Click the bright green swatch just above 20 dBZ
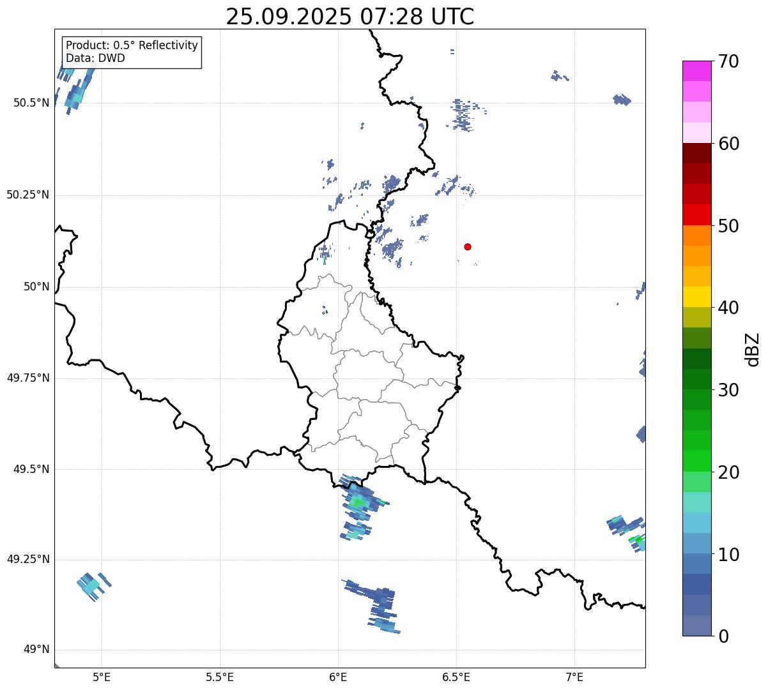This screenshot has height=690, width=768. [x=696, y=461]
